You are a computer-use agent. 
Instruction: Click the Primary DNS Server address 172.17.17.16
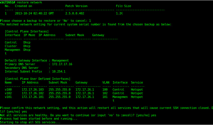(x=62, y=64)
